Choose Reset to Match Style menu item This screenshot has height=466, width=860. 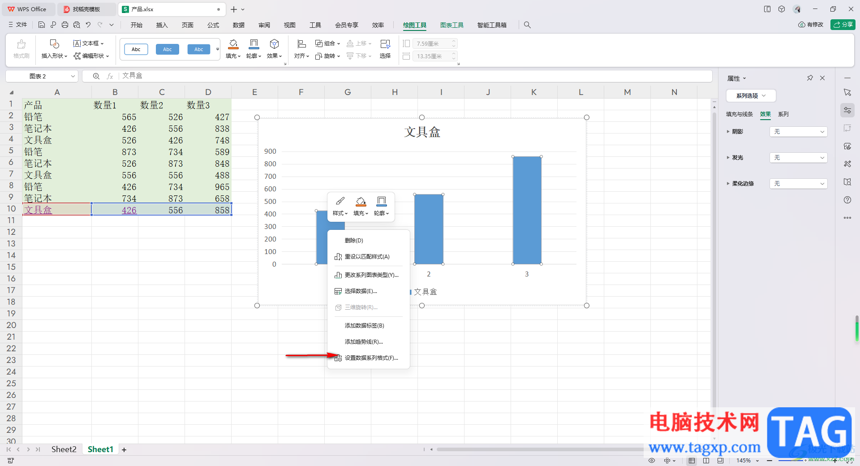369,257
